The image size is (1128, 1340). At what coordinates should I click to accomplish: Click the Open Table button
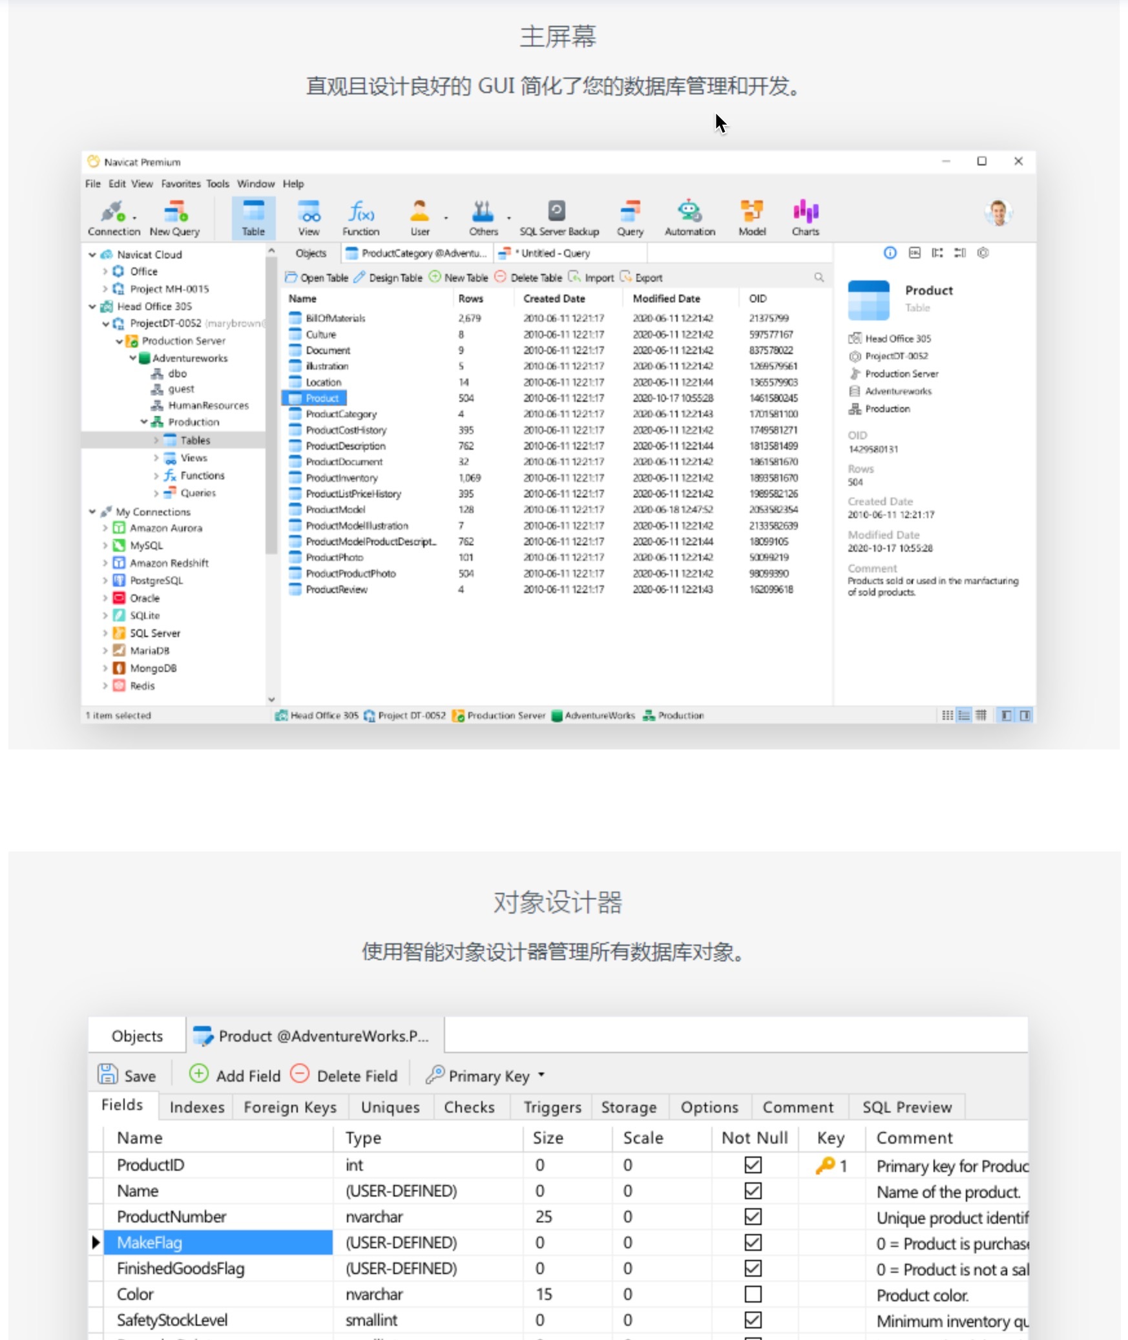click(317, 278)
